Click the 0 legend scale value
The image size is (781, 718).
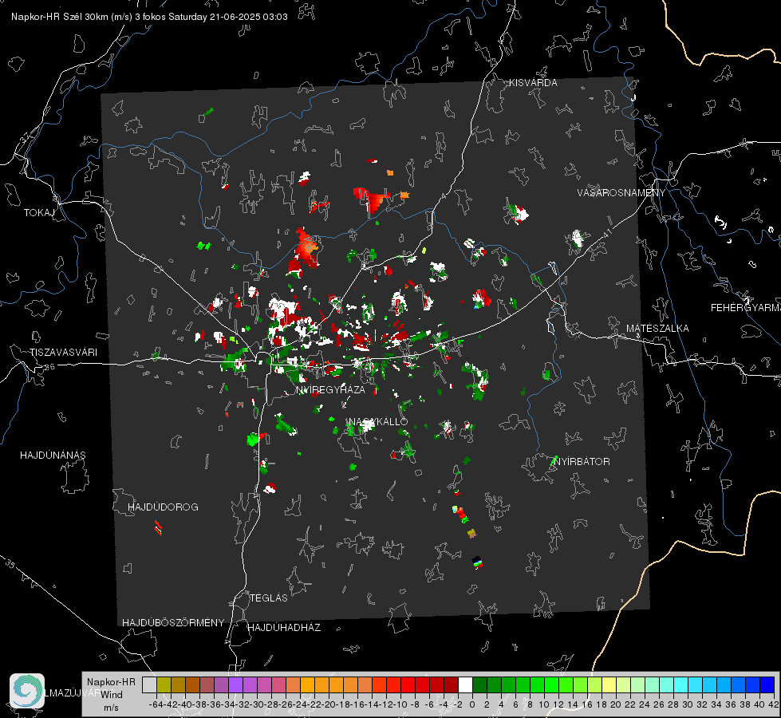tap(472, 704)
